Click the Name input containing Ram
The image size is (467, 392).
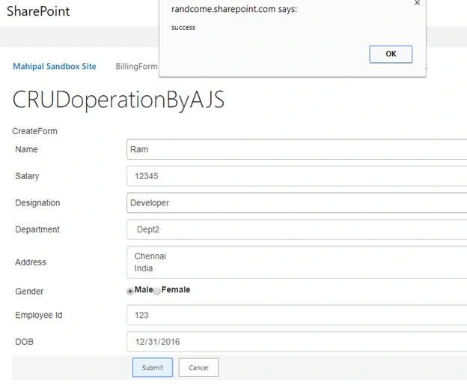pos(296,149)
